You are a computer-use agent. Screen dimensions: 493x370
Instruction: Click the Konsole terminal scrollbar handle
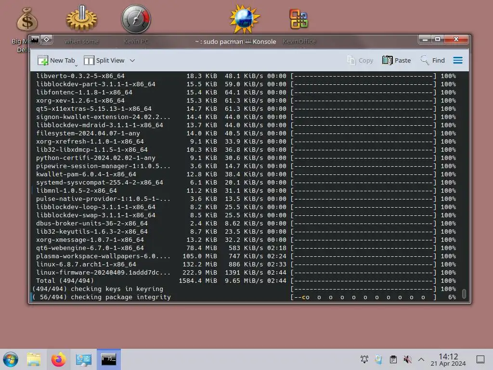(x=464, y=293)
